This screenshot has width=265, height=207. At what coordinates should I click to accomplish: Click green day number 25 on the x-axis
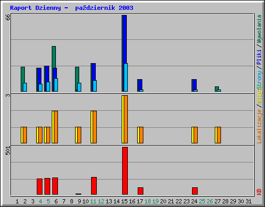202,201
